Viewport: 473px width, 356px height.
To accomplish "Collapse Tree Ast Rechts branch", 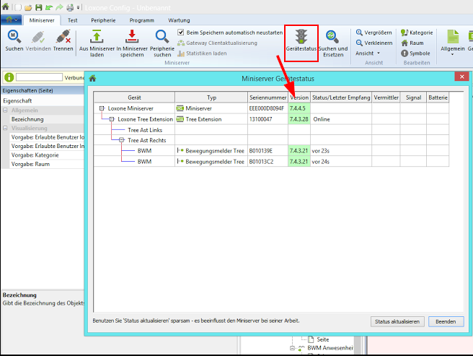I will (x=122, y=140).
